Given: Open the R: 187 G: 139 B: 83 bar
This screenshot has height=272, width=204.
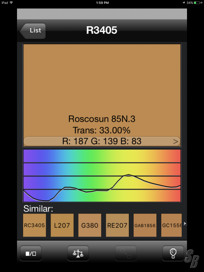Looking at the screenshot, I should (102, 141).
